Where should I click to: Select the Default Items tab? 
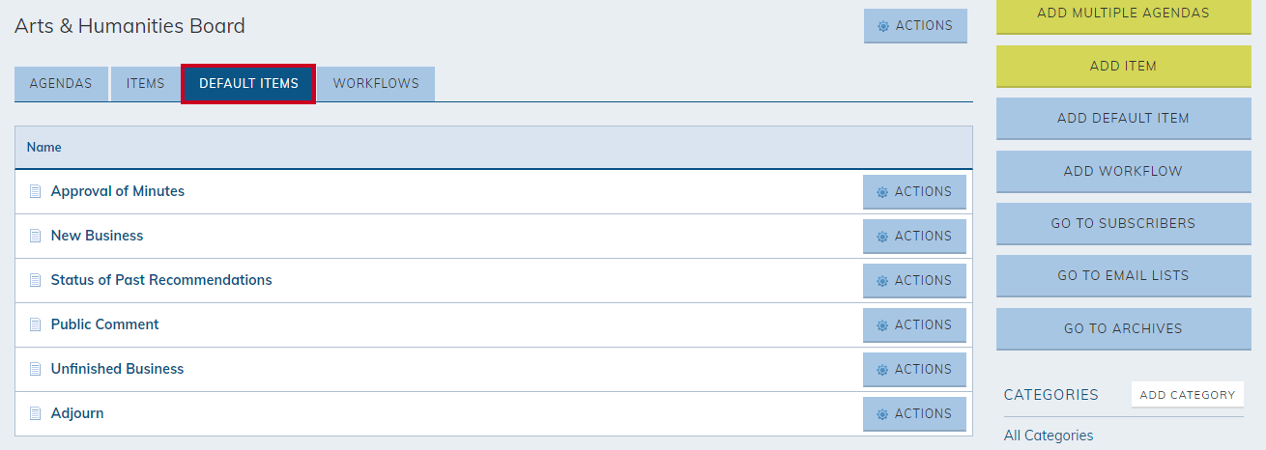(248, 84)
